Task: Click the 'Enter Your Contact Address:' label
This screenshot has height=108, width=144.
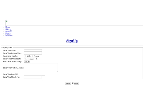Action: click(13, 68)
